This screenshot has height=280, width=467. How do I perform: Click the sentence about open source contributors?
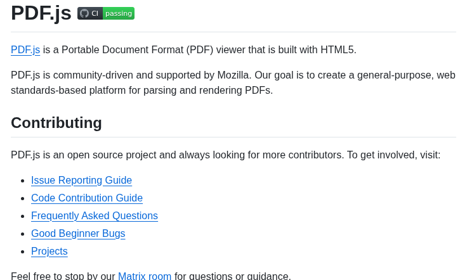pos(225,155)
